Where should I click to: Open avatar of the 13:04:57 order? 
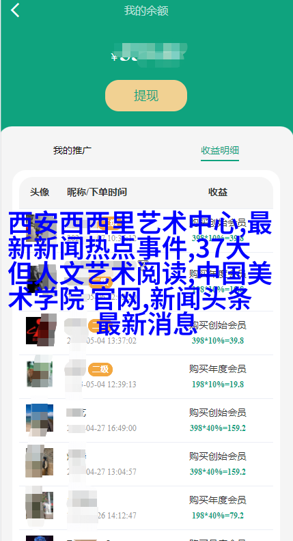point(40,462)
